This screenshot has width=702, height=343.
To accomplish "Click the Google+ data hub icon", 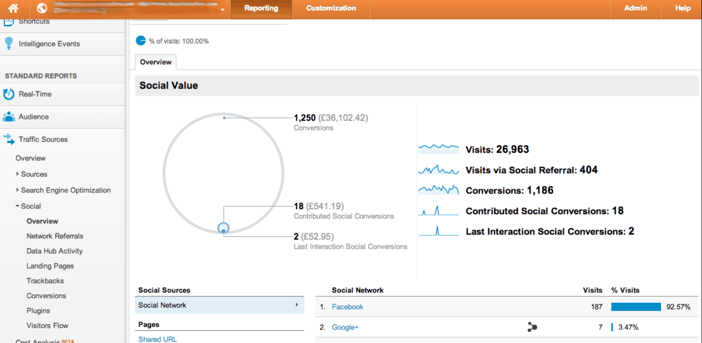I will [x=532, y=327].
